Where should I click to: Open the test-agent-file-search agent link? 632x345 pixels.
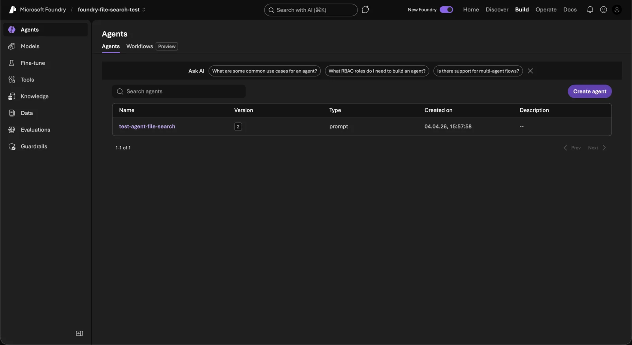pyautogui.click(x=147, y=127)
